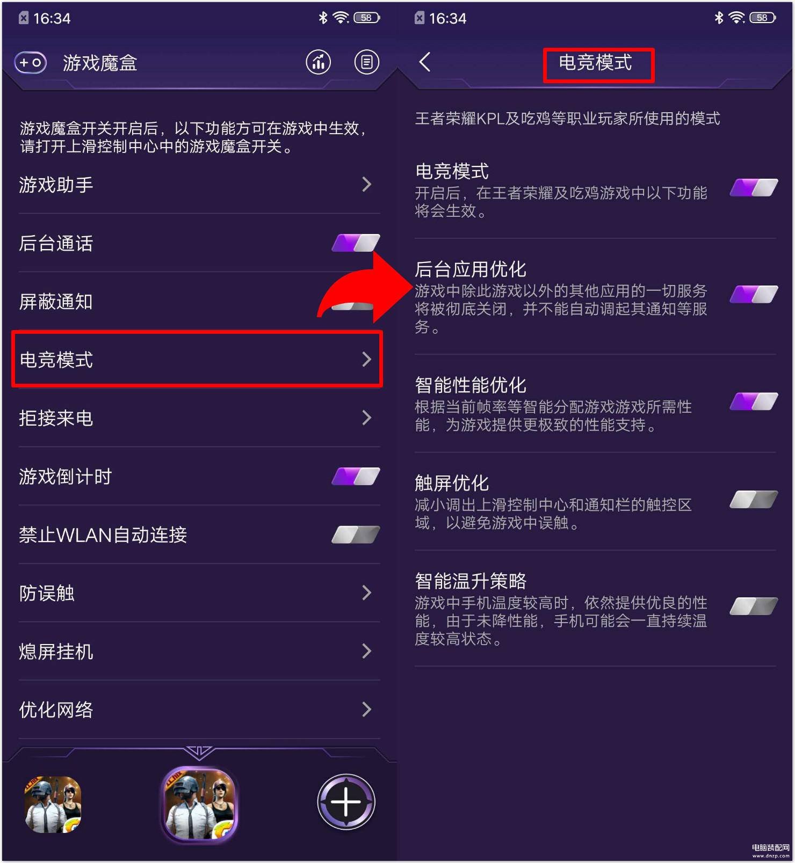This screenshot has width=795, height=863.
Task: Expand the 防误触 entry chevron
Action: tap(366, 593)
